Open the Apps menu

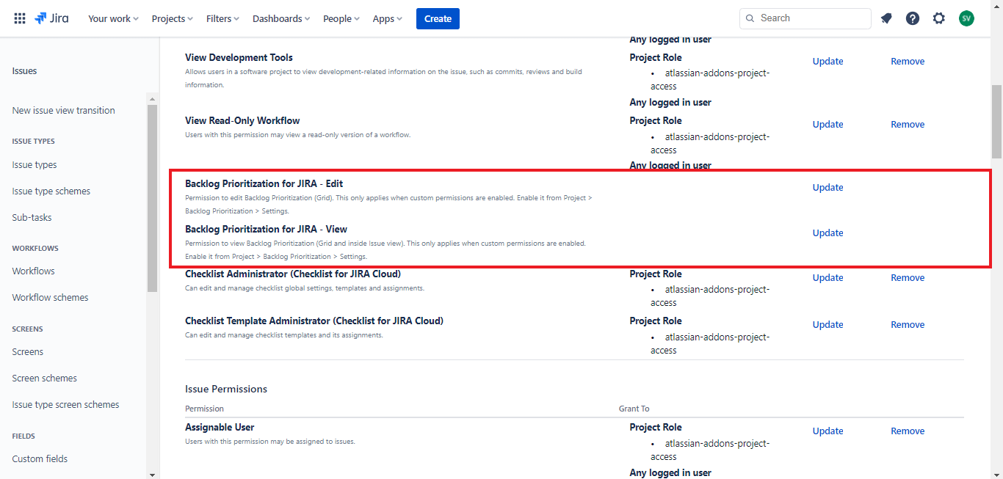[387, 18]
